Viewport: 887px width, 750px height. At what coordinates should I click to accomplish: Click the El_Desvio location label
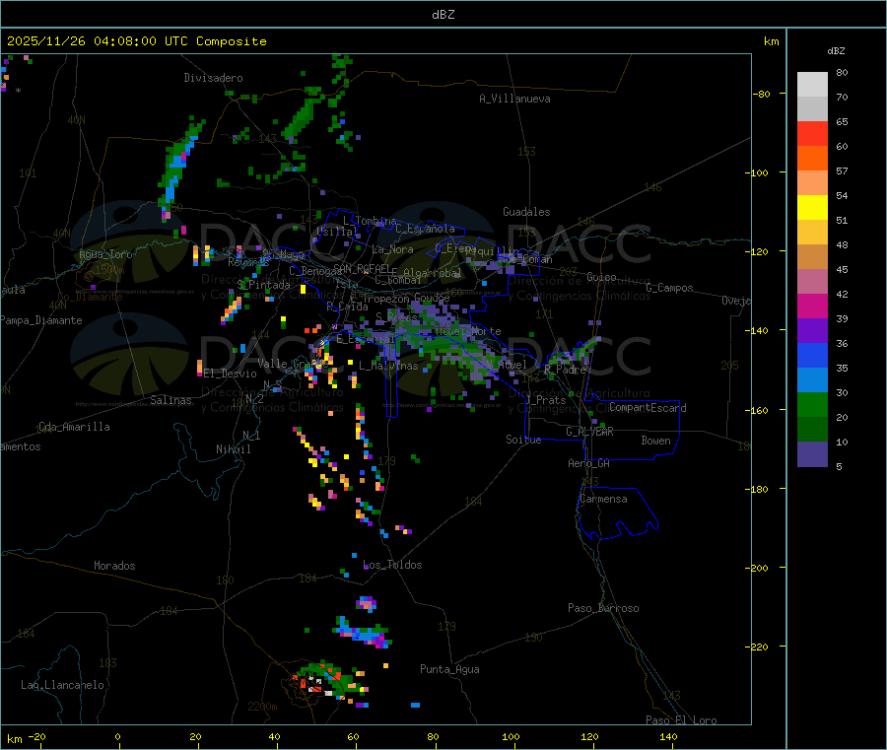click(230, 374)
